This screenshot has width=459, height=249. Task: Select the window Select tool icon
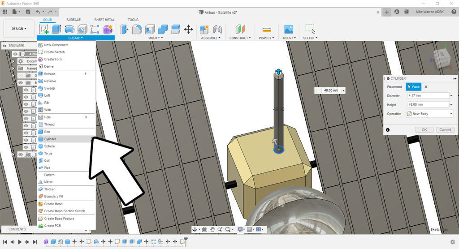[x=310, y=29]
